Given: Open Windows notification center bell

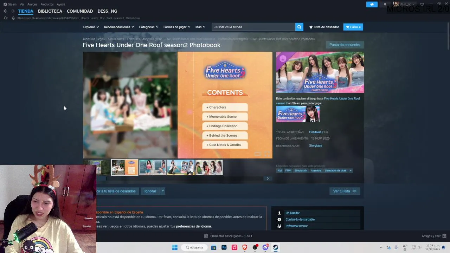Looking at the screenshot, I should [x=444, y=247].
